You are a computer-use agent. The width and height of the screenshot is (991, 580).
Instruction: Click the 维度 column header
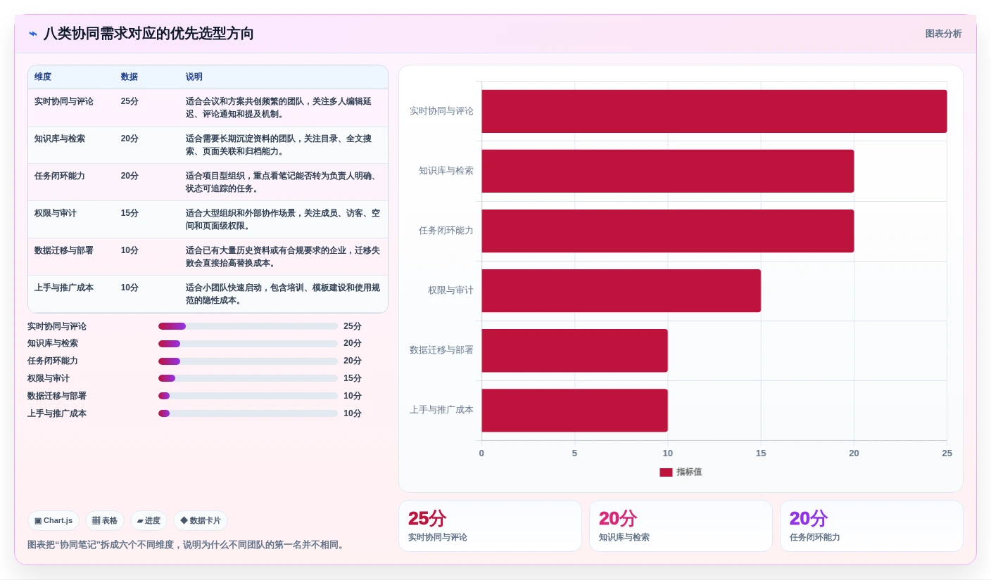tap(43, 77)
